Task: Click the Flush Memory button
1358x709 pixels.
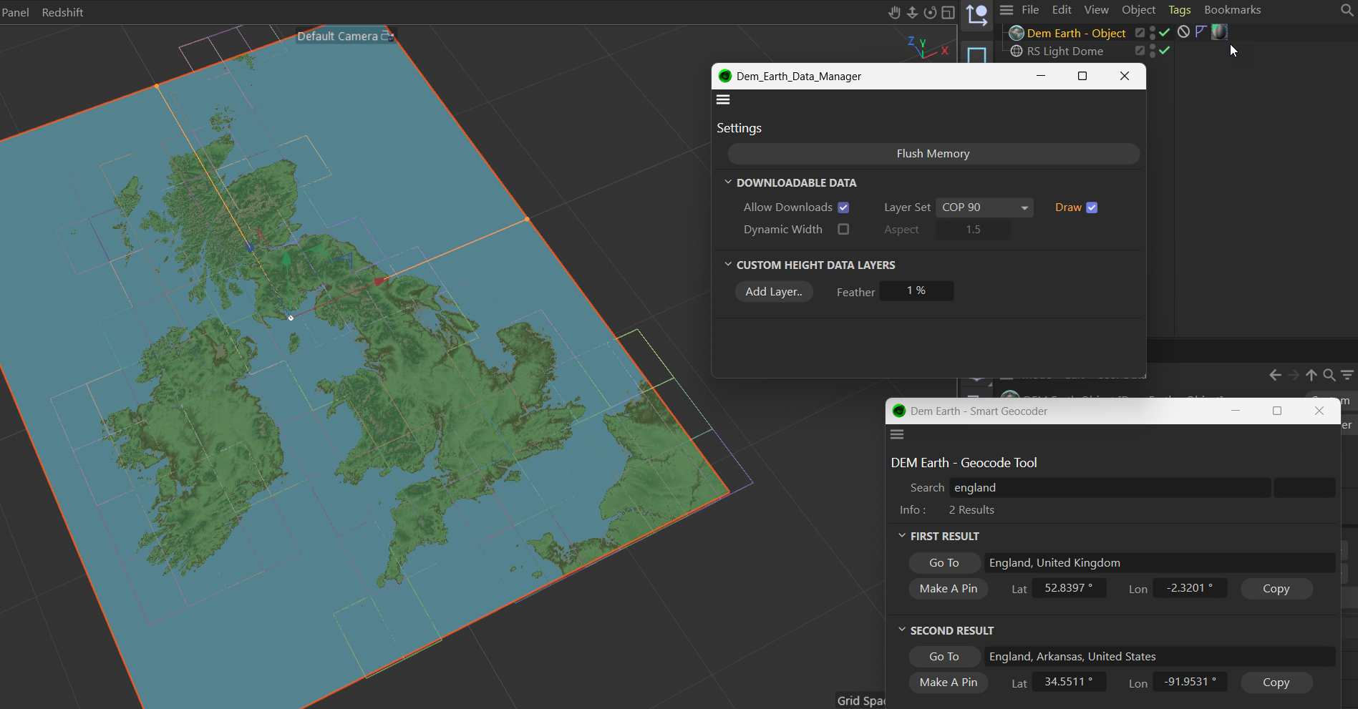Action: (x=933, y=154)
